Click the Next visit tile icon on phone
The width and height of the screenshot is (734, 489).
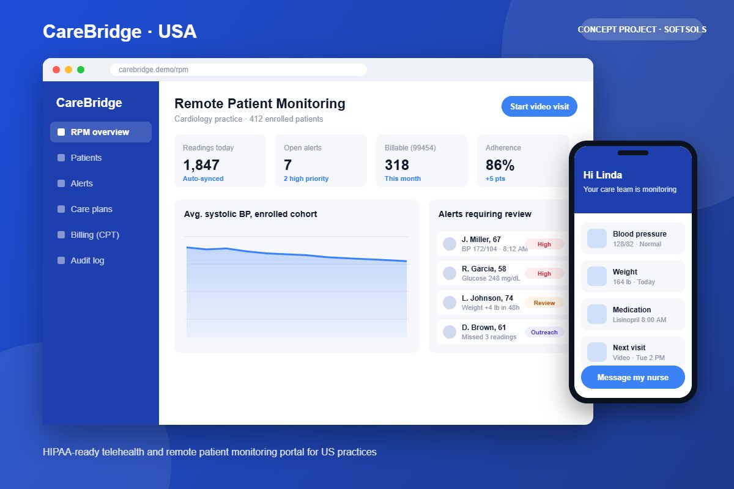(x=597, y=352)
